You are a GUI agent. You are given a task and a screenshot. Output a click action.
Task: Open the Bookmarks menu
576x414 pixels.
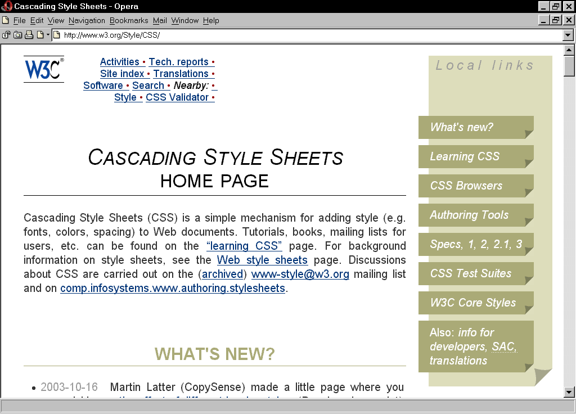point(129,21)
